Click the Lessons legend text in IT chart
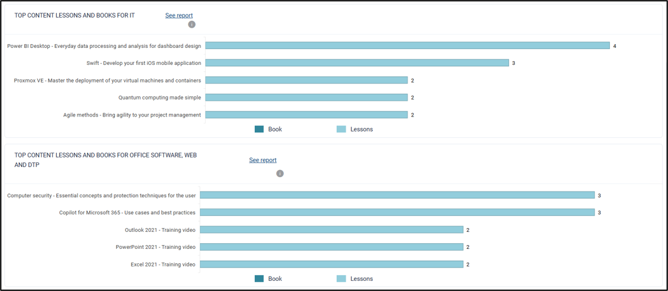 [361, 129]
